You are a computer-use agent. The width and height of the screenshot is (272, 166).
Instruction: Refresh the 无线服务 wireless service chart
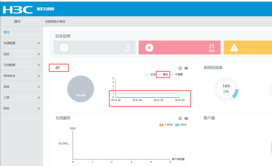[180, 118]
